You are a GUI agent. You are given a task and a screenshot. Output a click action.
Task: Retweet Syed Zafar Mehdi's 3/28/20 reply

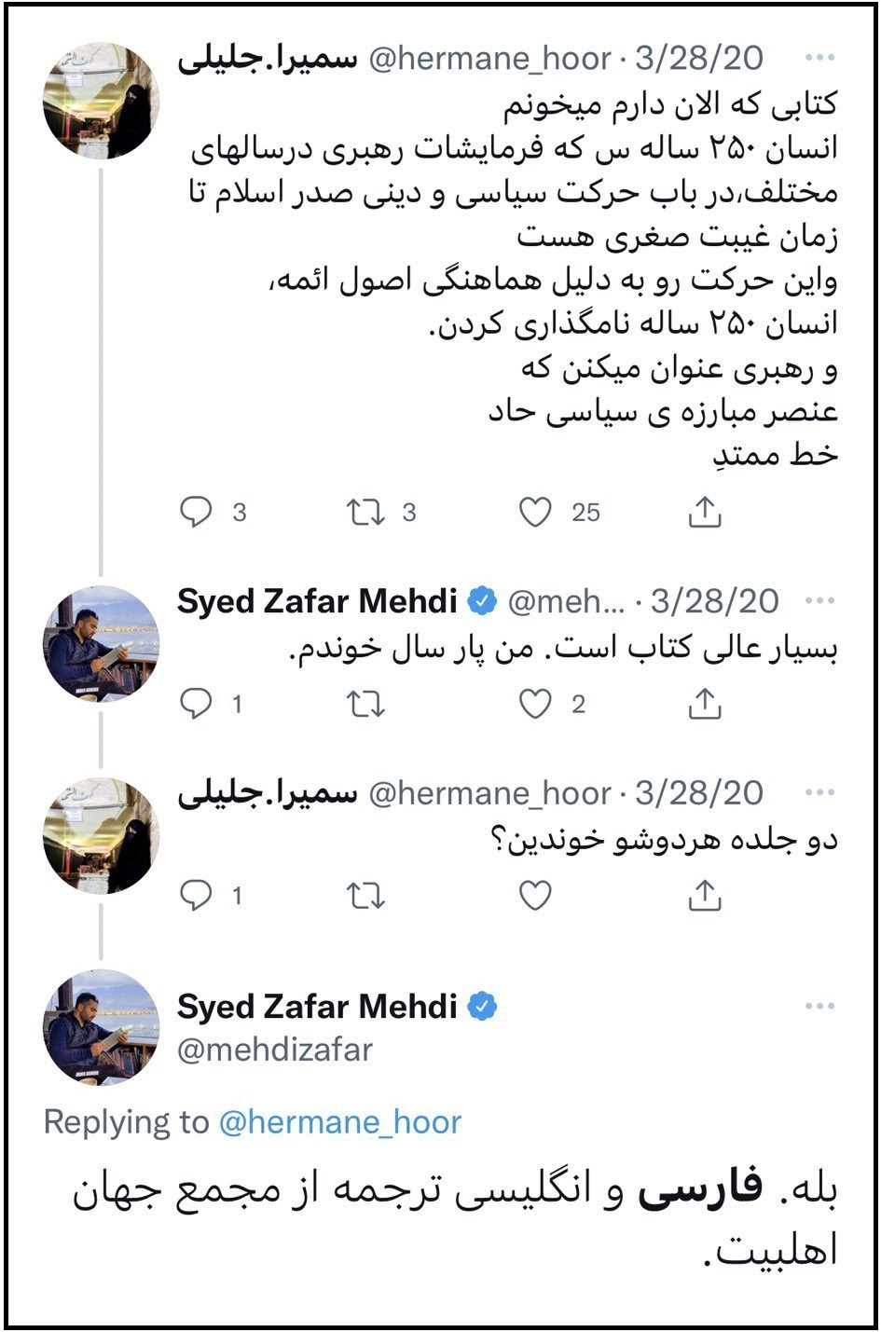365,705
